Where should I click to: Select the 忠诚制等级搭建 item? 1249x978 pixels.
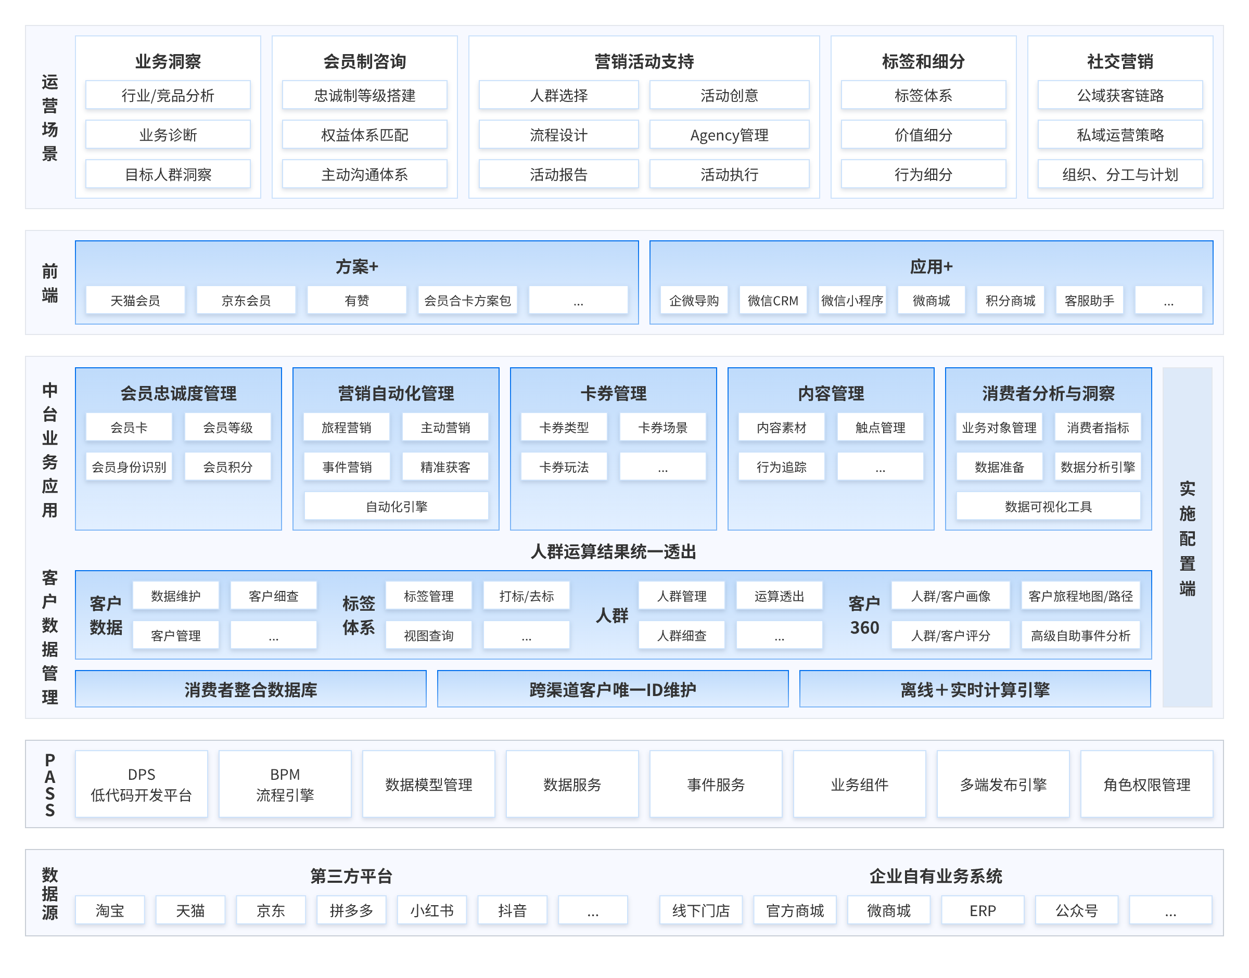[364, 95]
